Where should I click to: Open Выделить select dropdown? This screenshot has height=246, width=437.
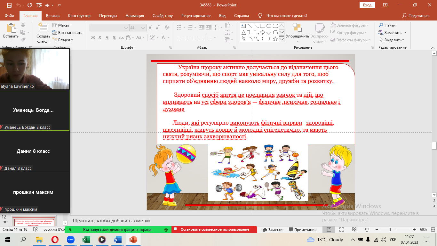click(x=392, y=40)
